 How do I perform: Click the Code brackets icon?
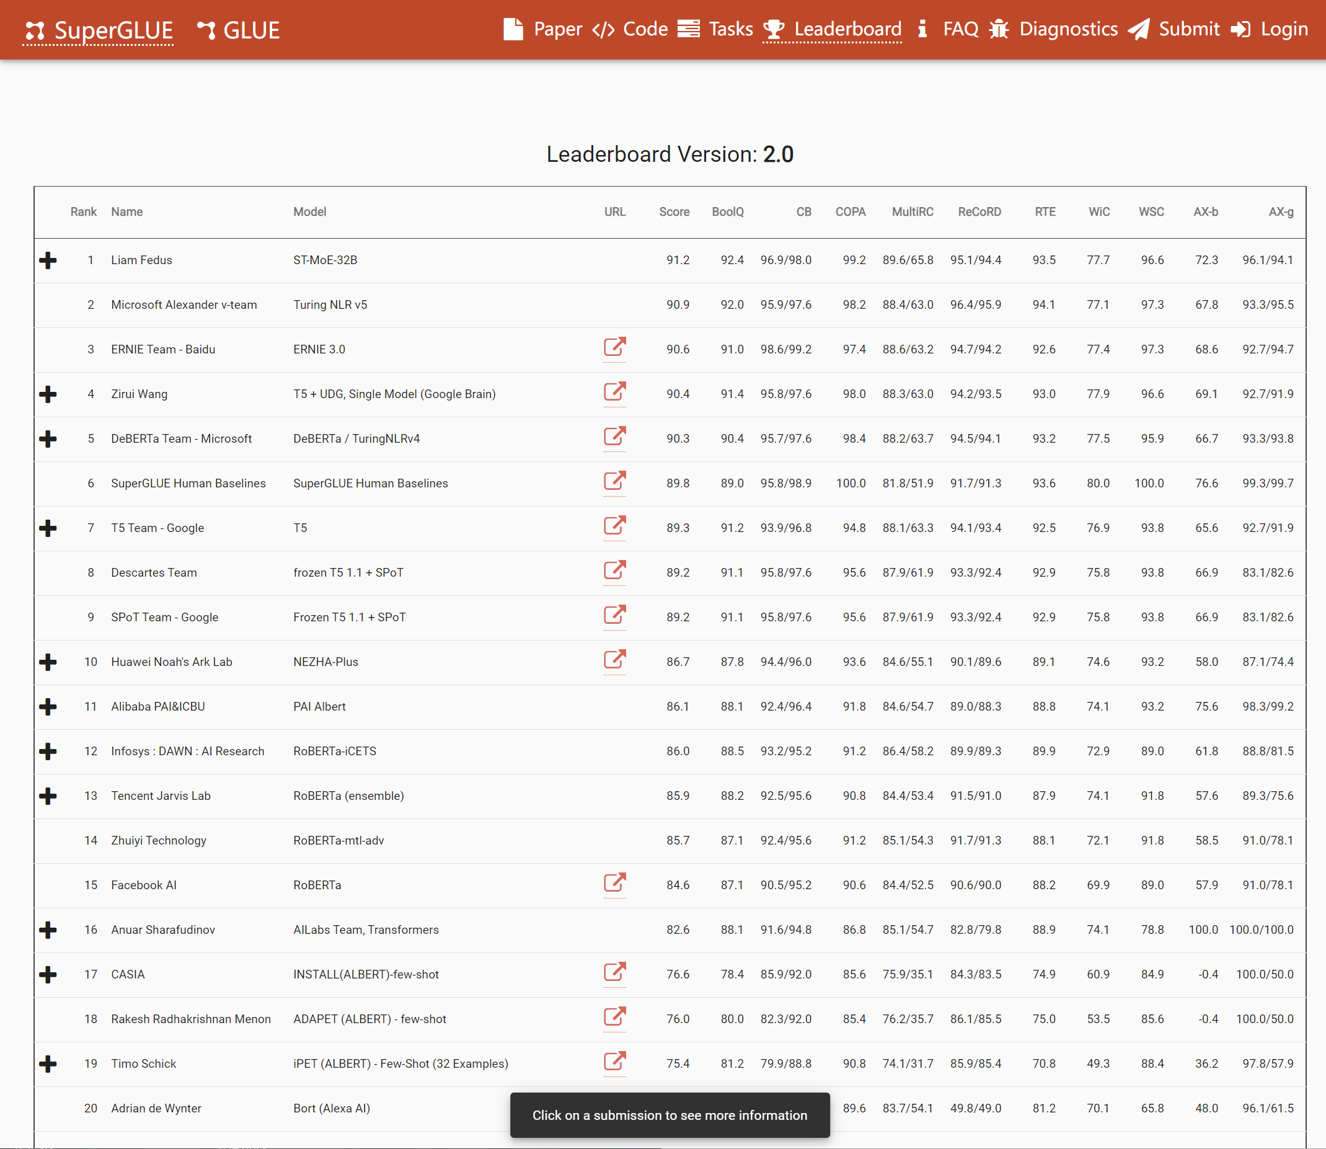pyautogui.click(x=603, y=30)
